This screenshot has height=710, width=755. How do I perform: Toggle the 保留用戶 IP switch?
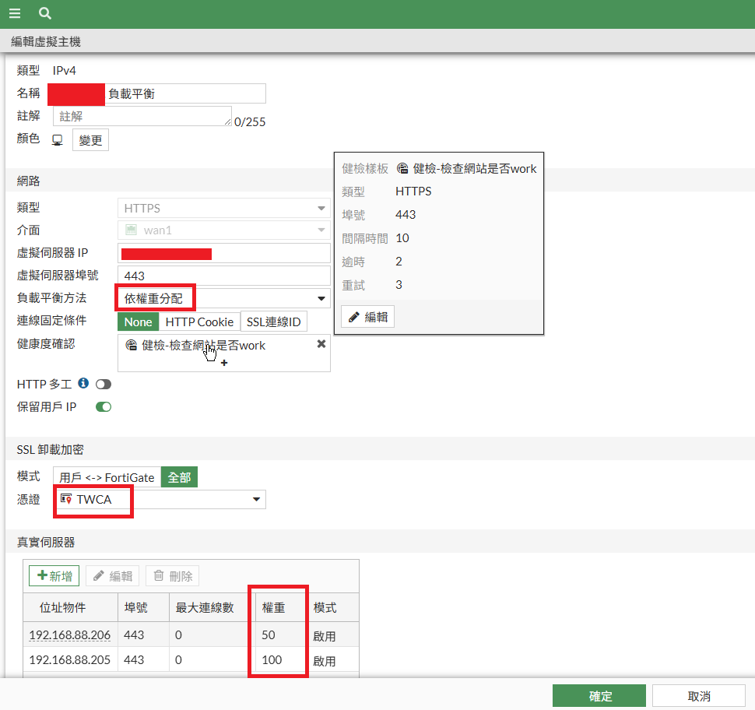click(104, 407)
